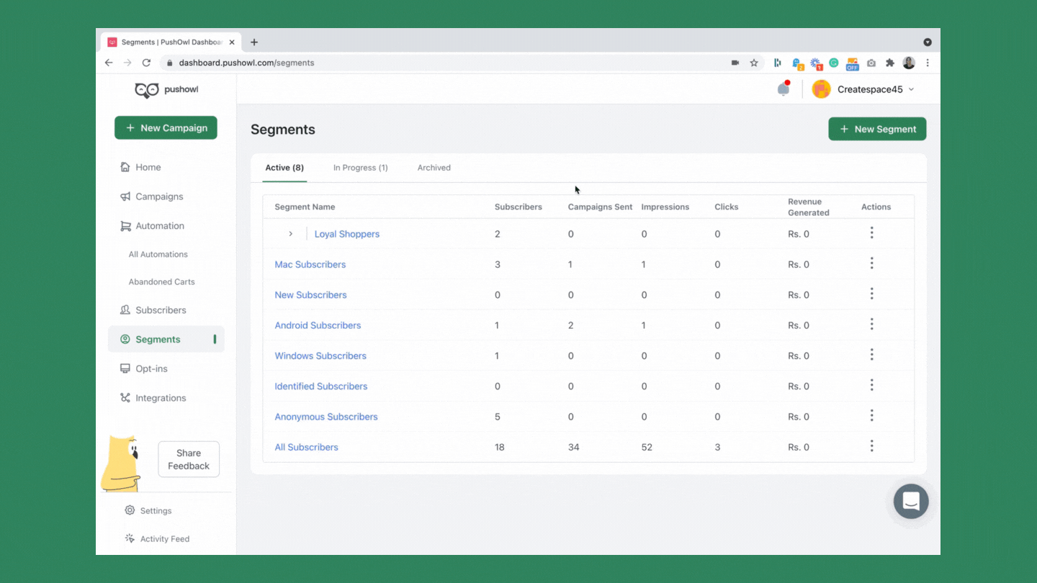Select the Opt-ins monitor icon
The image size is (1037, 583).
point(126,368)
